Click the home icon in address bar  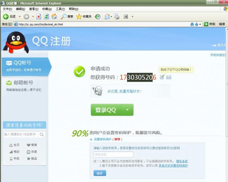tap(192, 24)
